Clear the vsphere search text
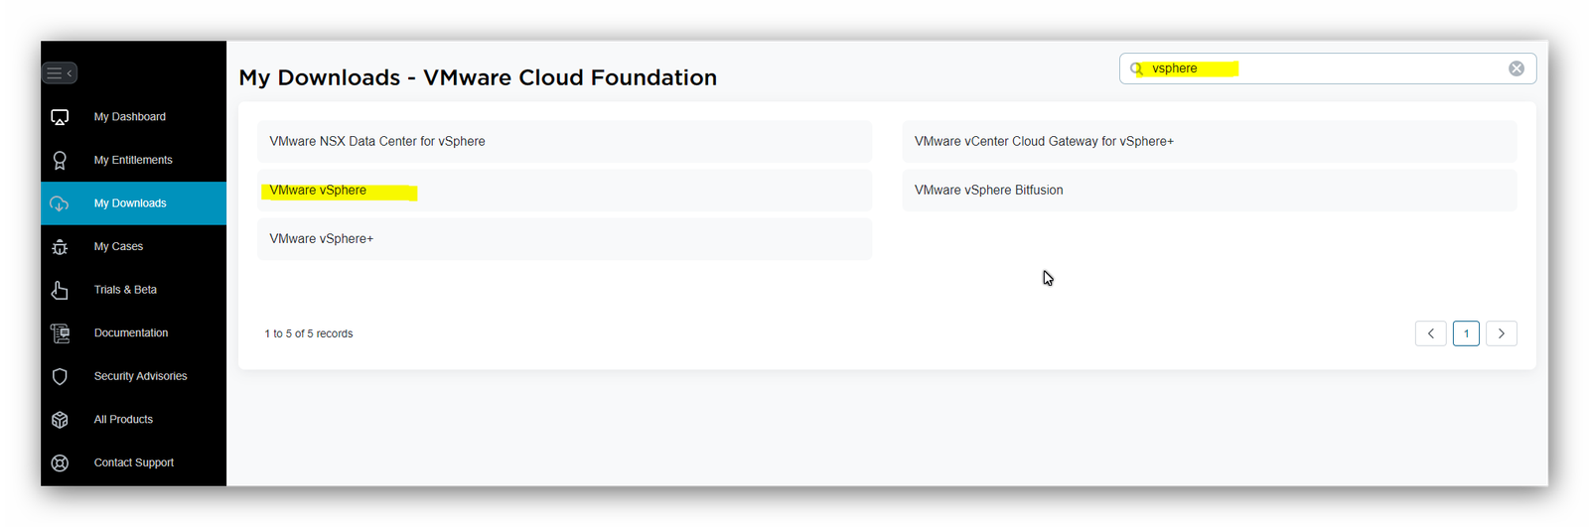 point(1517,68)
